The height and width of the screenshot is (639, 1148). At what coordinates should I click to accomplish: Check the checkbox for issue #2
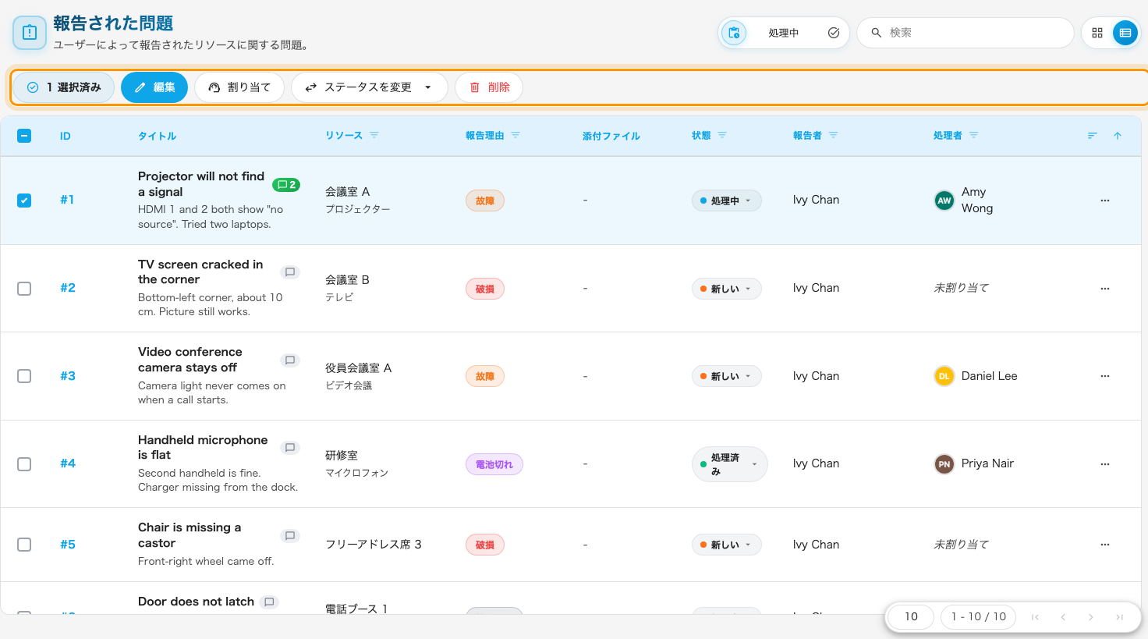(x=24, y=289)
